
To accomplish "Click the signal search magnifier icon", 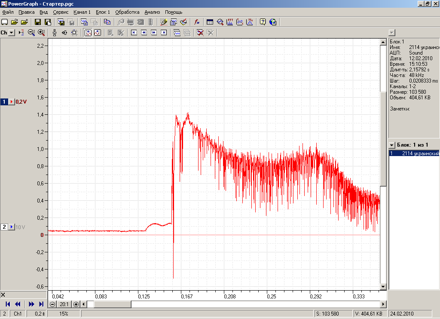I will tap(220, 22).
